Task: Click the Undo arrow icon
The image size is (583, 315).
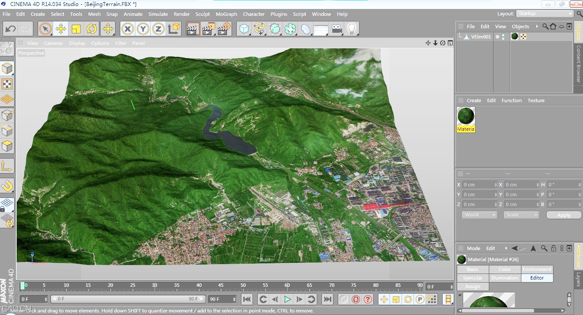Action: (x=11, y=29)
